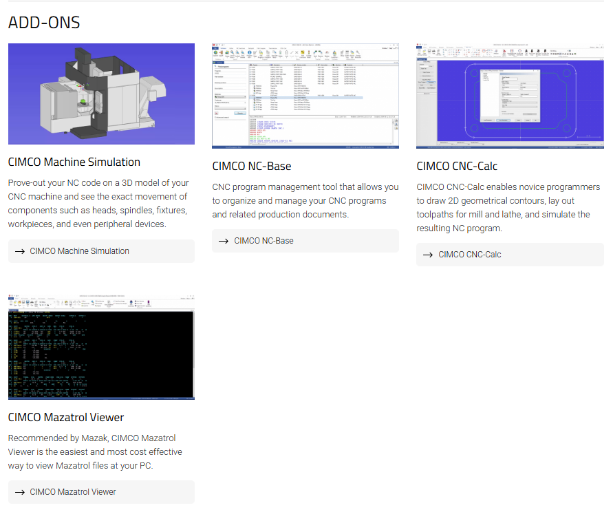Click the "ADD-ONS" section title
This screenshot has height=512, width=613.
(44, 23)
